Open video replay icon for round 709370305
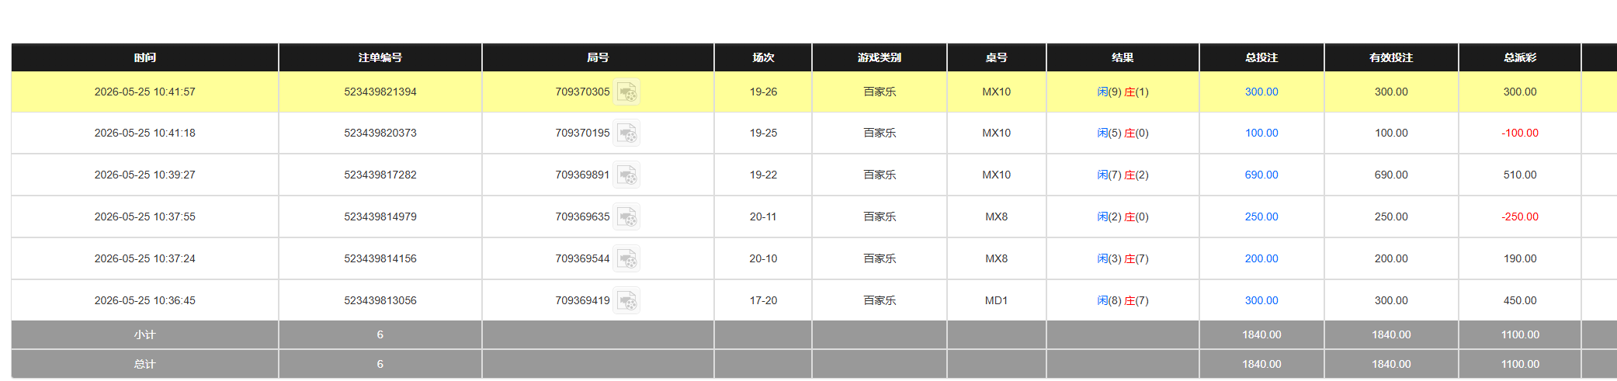Screen dimensions: 1617x381 [x=626, y=92]
